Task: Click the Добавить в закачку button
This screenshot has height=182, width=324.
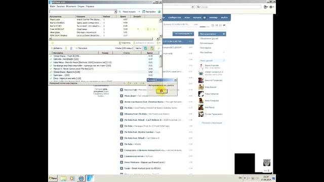Action: (144, 43)
